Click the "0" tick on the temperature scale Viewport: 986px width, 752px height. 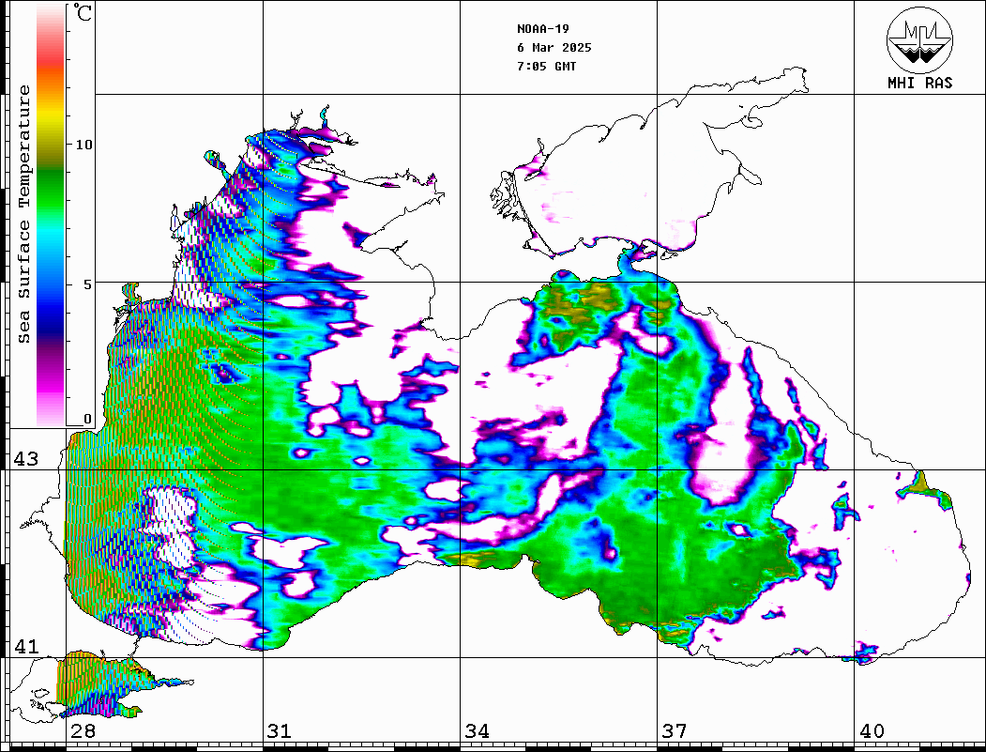pyautogui.click(x=88, y=419)
